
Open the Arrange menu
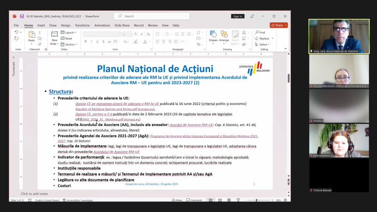coord(224,37)
